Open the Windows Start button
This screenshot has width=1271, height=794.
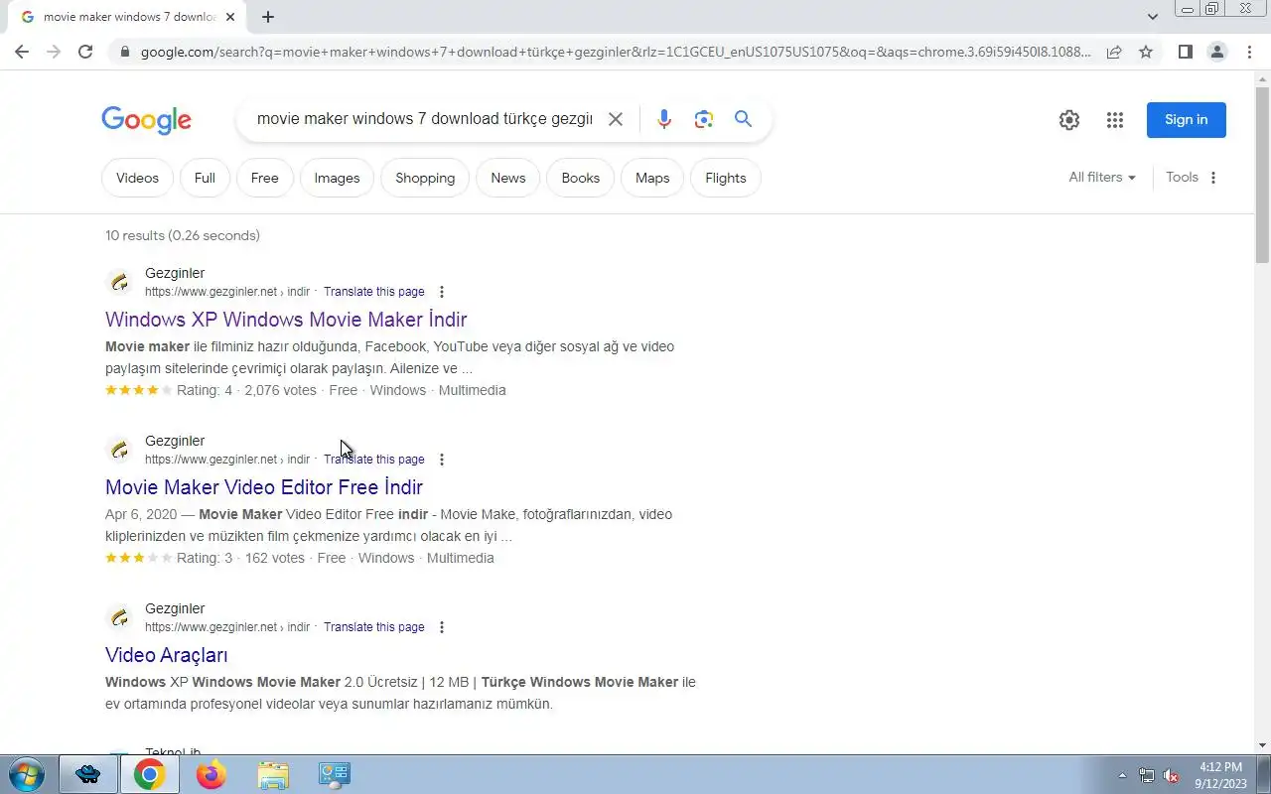(26, 774)
